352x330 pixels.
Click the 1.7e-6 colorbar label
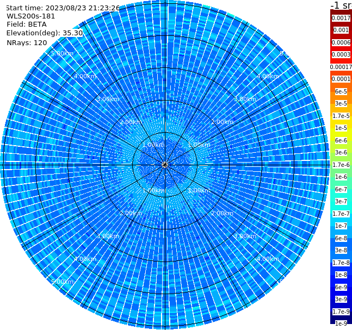(341, 165)
